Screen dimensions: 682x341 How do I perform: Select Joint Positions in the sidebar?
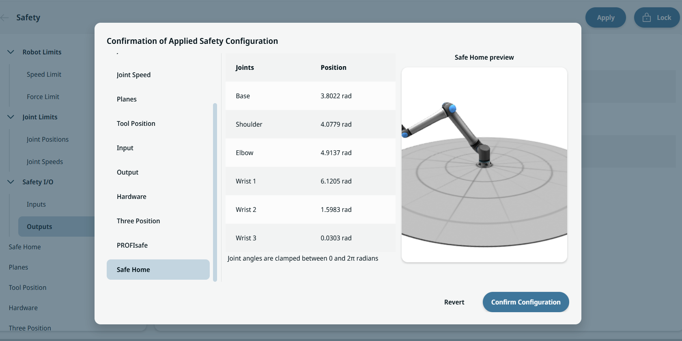click(x=47, y=139)
